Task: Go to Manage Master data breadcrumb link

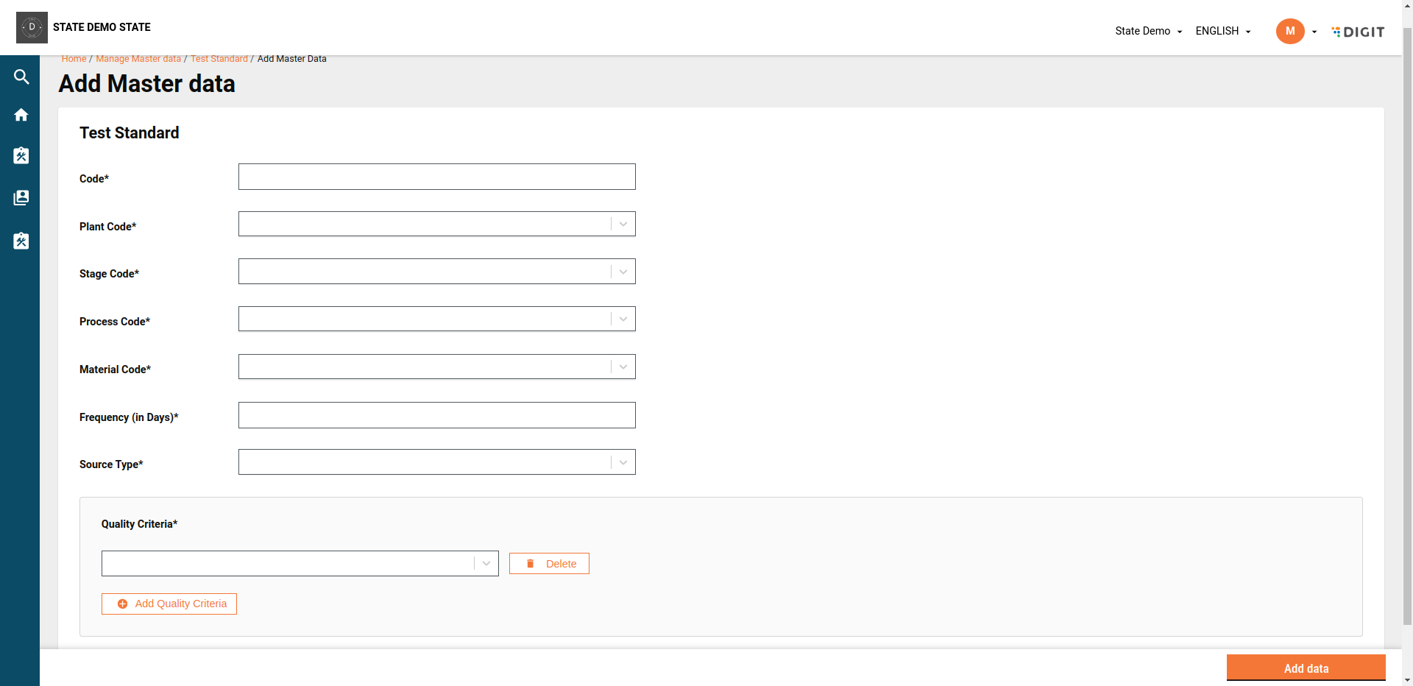Action: tap(138, 59)
